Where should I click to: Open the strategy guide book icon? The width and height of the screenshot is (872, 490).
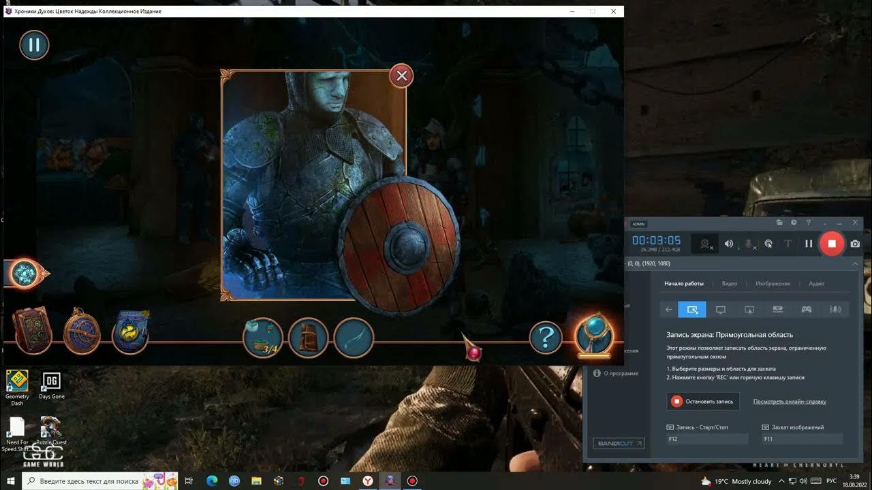(x=131, y=332)
